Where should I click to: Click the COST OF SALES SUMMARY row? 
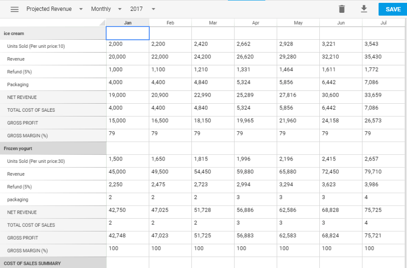pos(53,263)
